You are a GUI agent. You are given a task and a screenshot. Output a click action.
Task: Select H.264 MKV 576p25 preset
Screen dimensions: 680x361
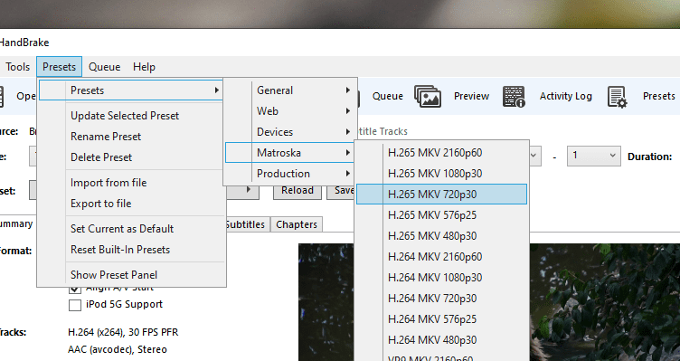441,319
